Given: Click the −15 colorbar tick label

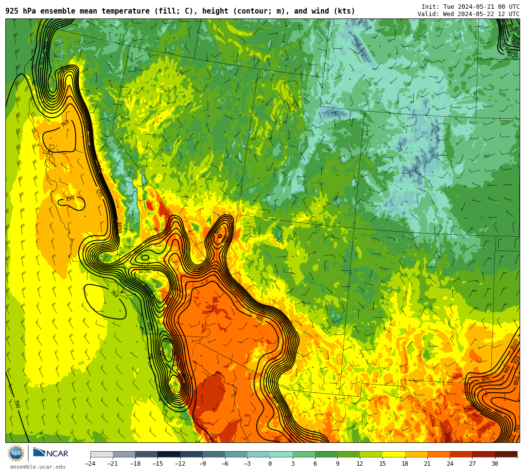Looking at the screenshot, I should click(x=157, y=464).
